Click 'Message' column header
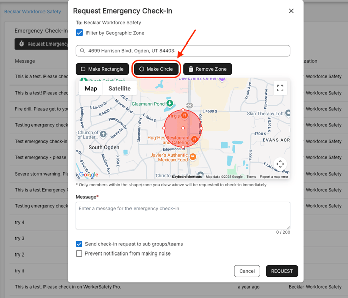Image resolution: width=348 pixels, height=298 pixels. 25,61
